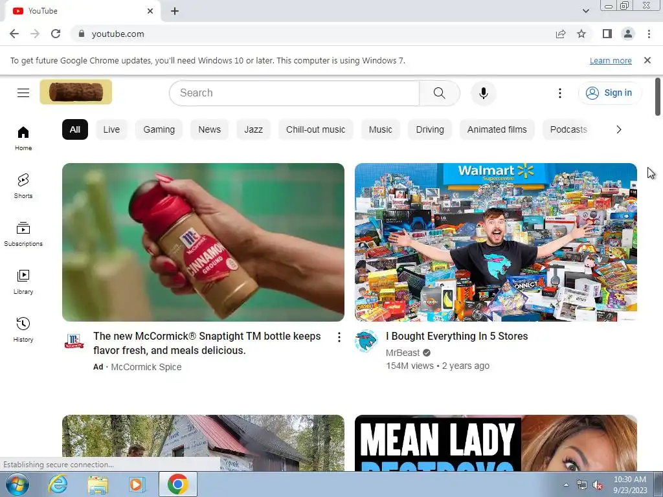Open Subscriptions from the sidebar
The height and width of the screenshot is (497, 663).
23,234
